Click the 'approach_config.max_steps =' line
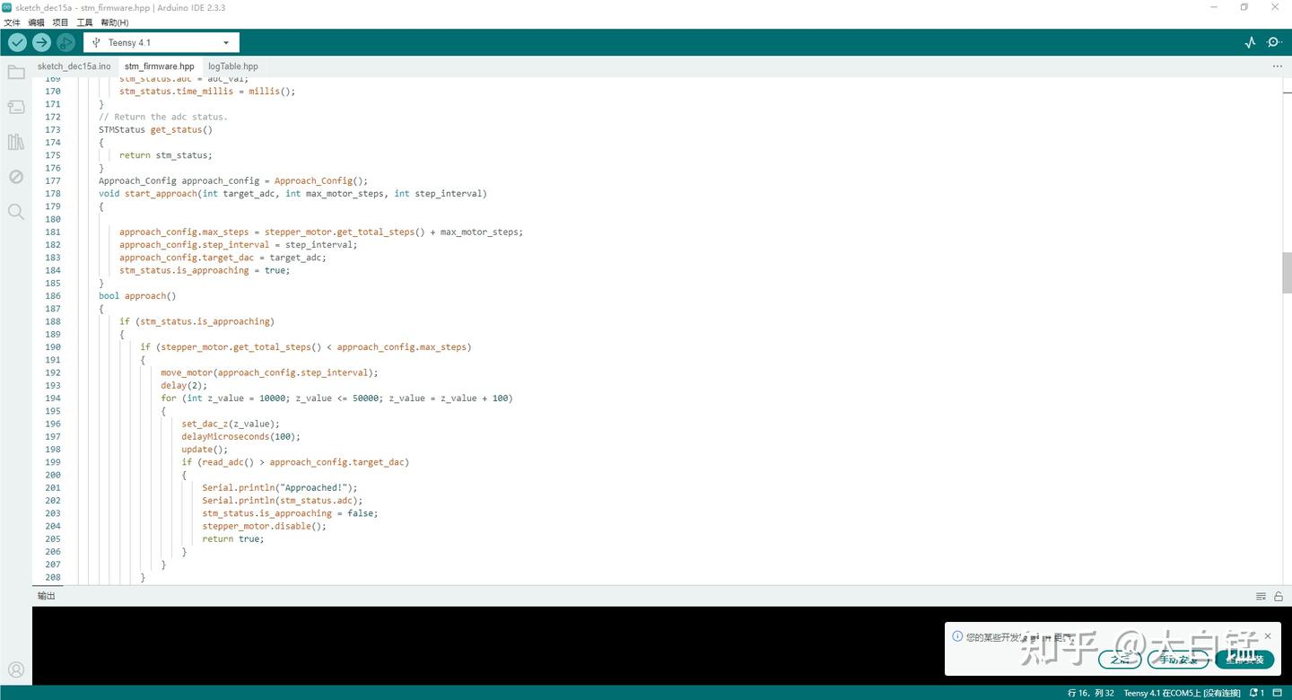 click(321, 232)
